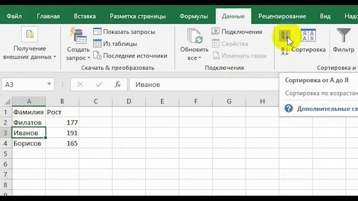The image size is (358, 201).
Task: Click cell with value 191
Action: point(62,133)
